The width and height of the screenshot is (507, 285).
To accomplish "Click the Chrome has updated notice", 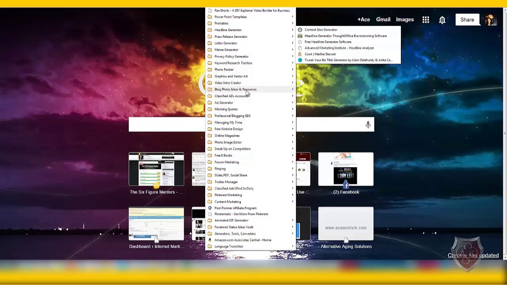I will coord(473,255).
